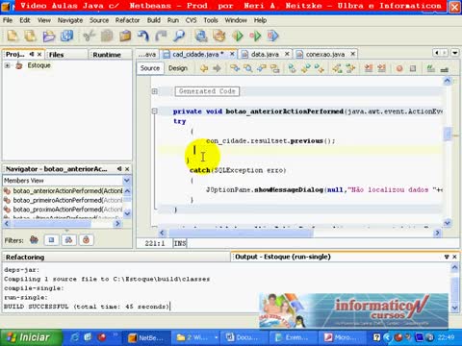Click the Clean and Build icon
This screenshot has height=346, width=462.
click(219, 36)
